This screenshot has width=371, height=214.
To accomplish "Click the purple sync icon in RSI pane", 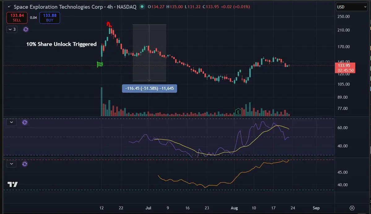I will coord(25,122).
